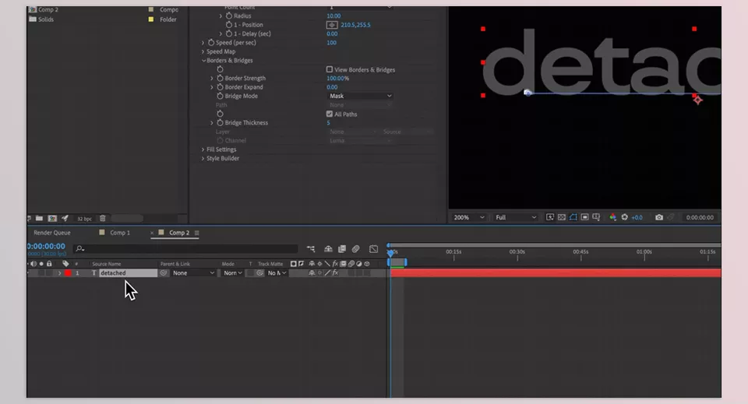The width and height of the screenshot is (748, 404).
Task: Select the Solids folder in Project panel
Action: click(46, 19)
